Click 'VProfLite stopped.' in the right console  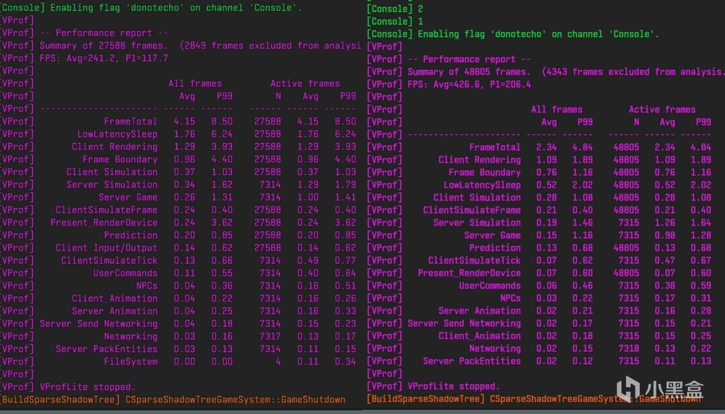(454, 387)
